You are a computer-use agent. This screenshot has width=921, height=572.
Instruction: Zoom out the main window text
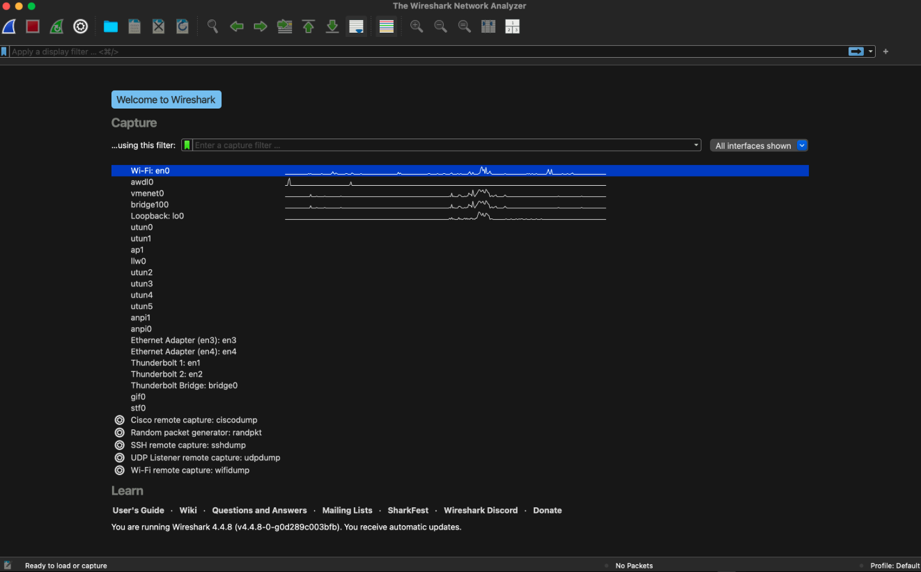[440, 26]
